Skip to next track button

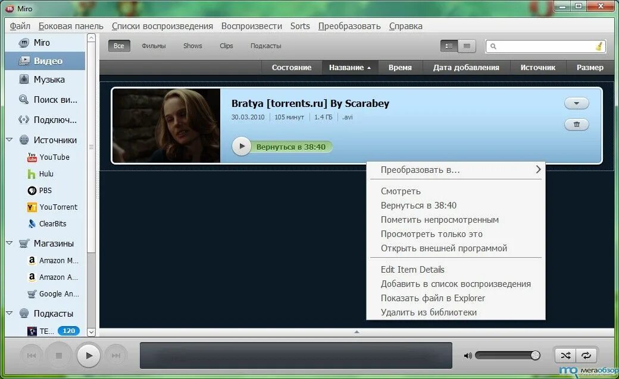(x=115, y=356)
